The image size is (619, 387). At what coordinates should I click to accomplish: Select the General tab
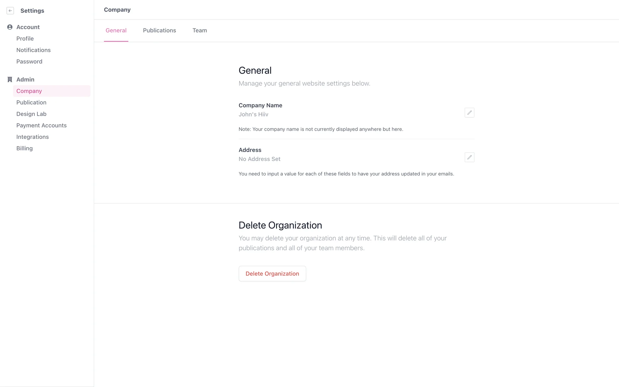coord(116,30)
